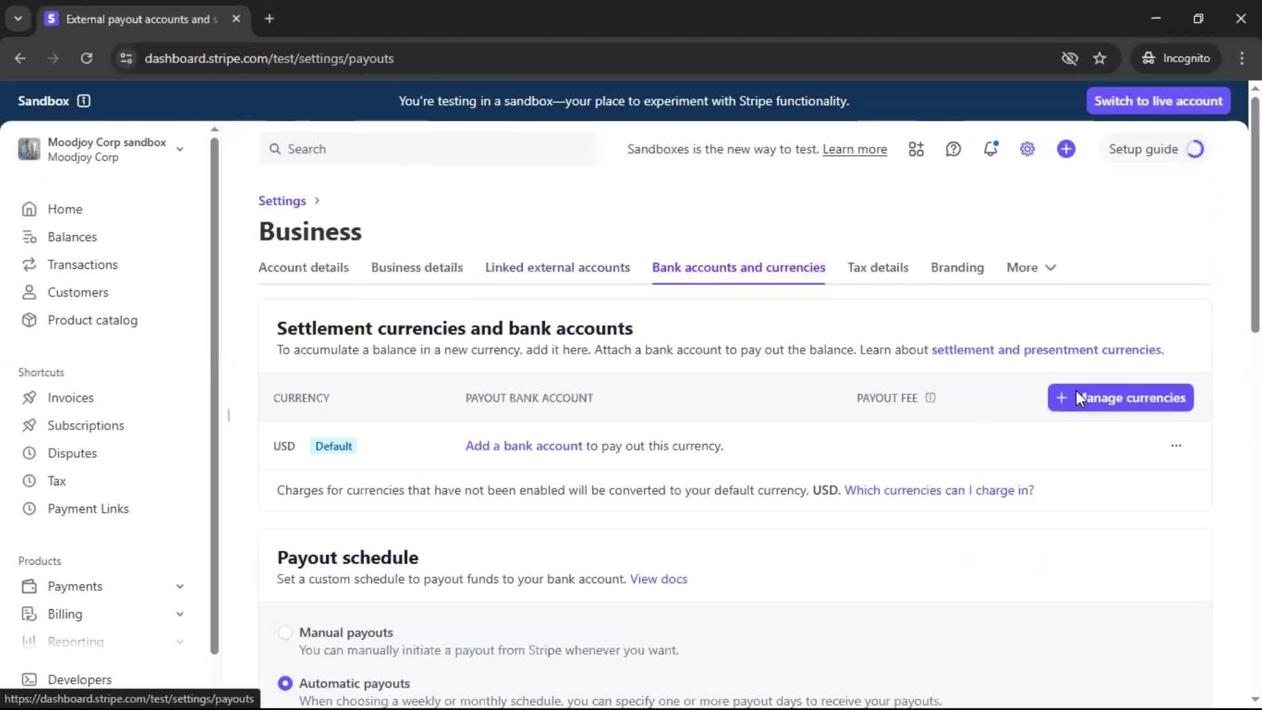Open USD row three-dots overflow menu
The width and height of the screenshot is (1262, 710).
coord(1176,446)
